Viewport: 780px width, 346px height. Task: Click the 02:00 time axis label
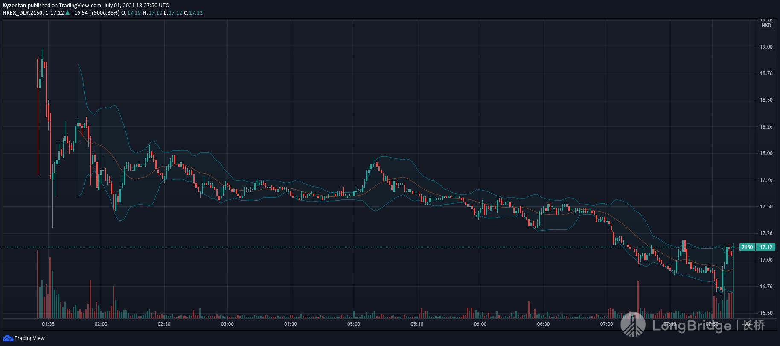(x=101, y=324)
